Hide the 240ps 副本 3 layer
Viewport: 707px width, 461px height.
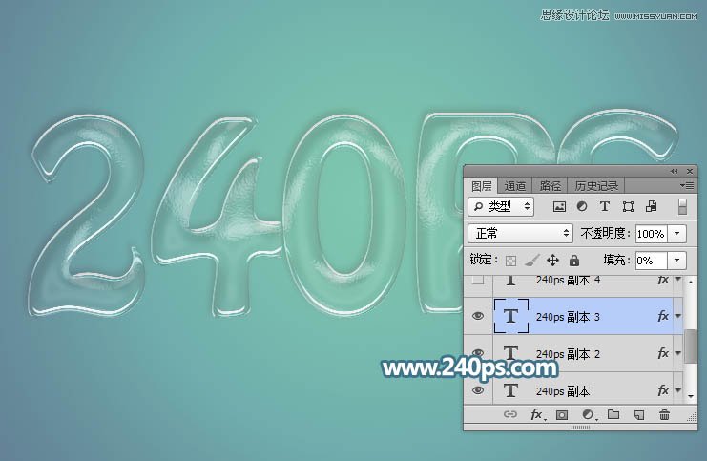click(x=478, y=316)
